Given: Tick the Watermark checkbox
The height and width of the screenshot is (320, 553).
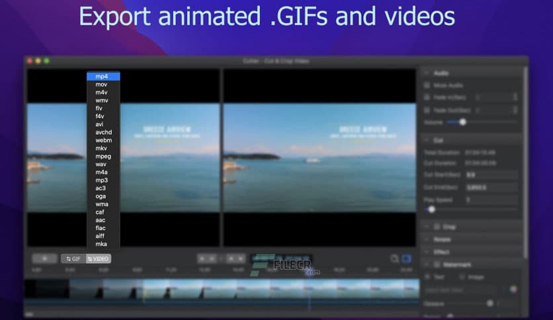Looking at the screenshot, I should point(437,264).
